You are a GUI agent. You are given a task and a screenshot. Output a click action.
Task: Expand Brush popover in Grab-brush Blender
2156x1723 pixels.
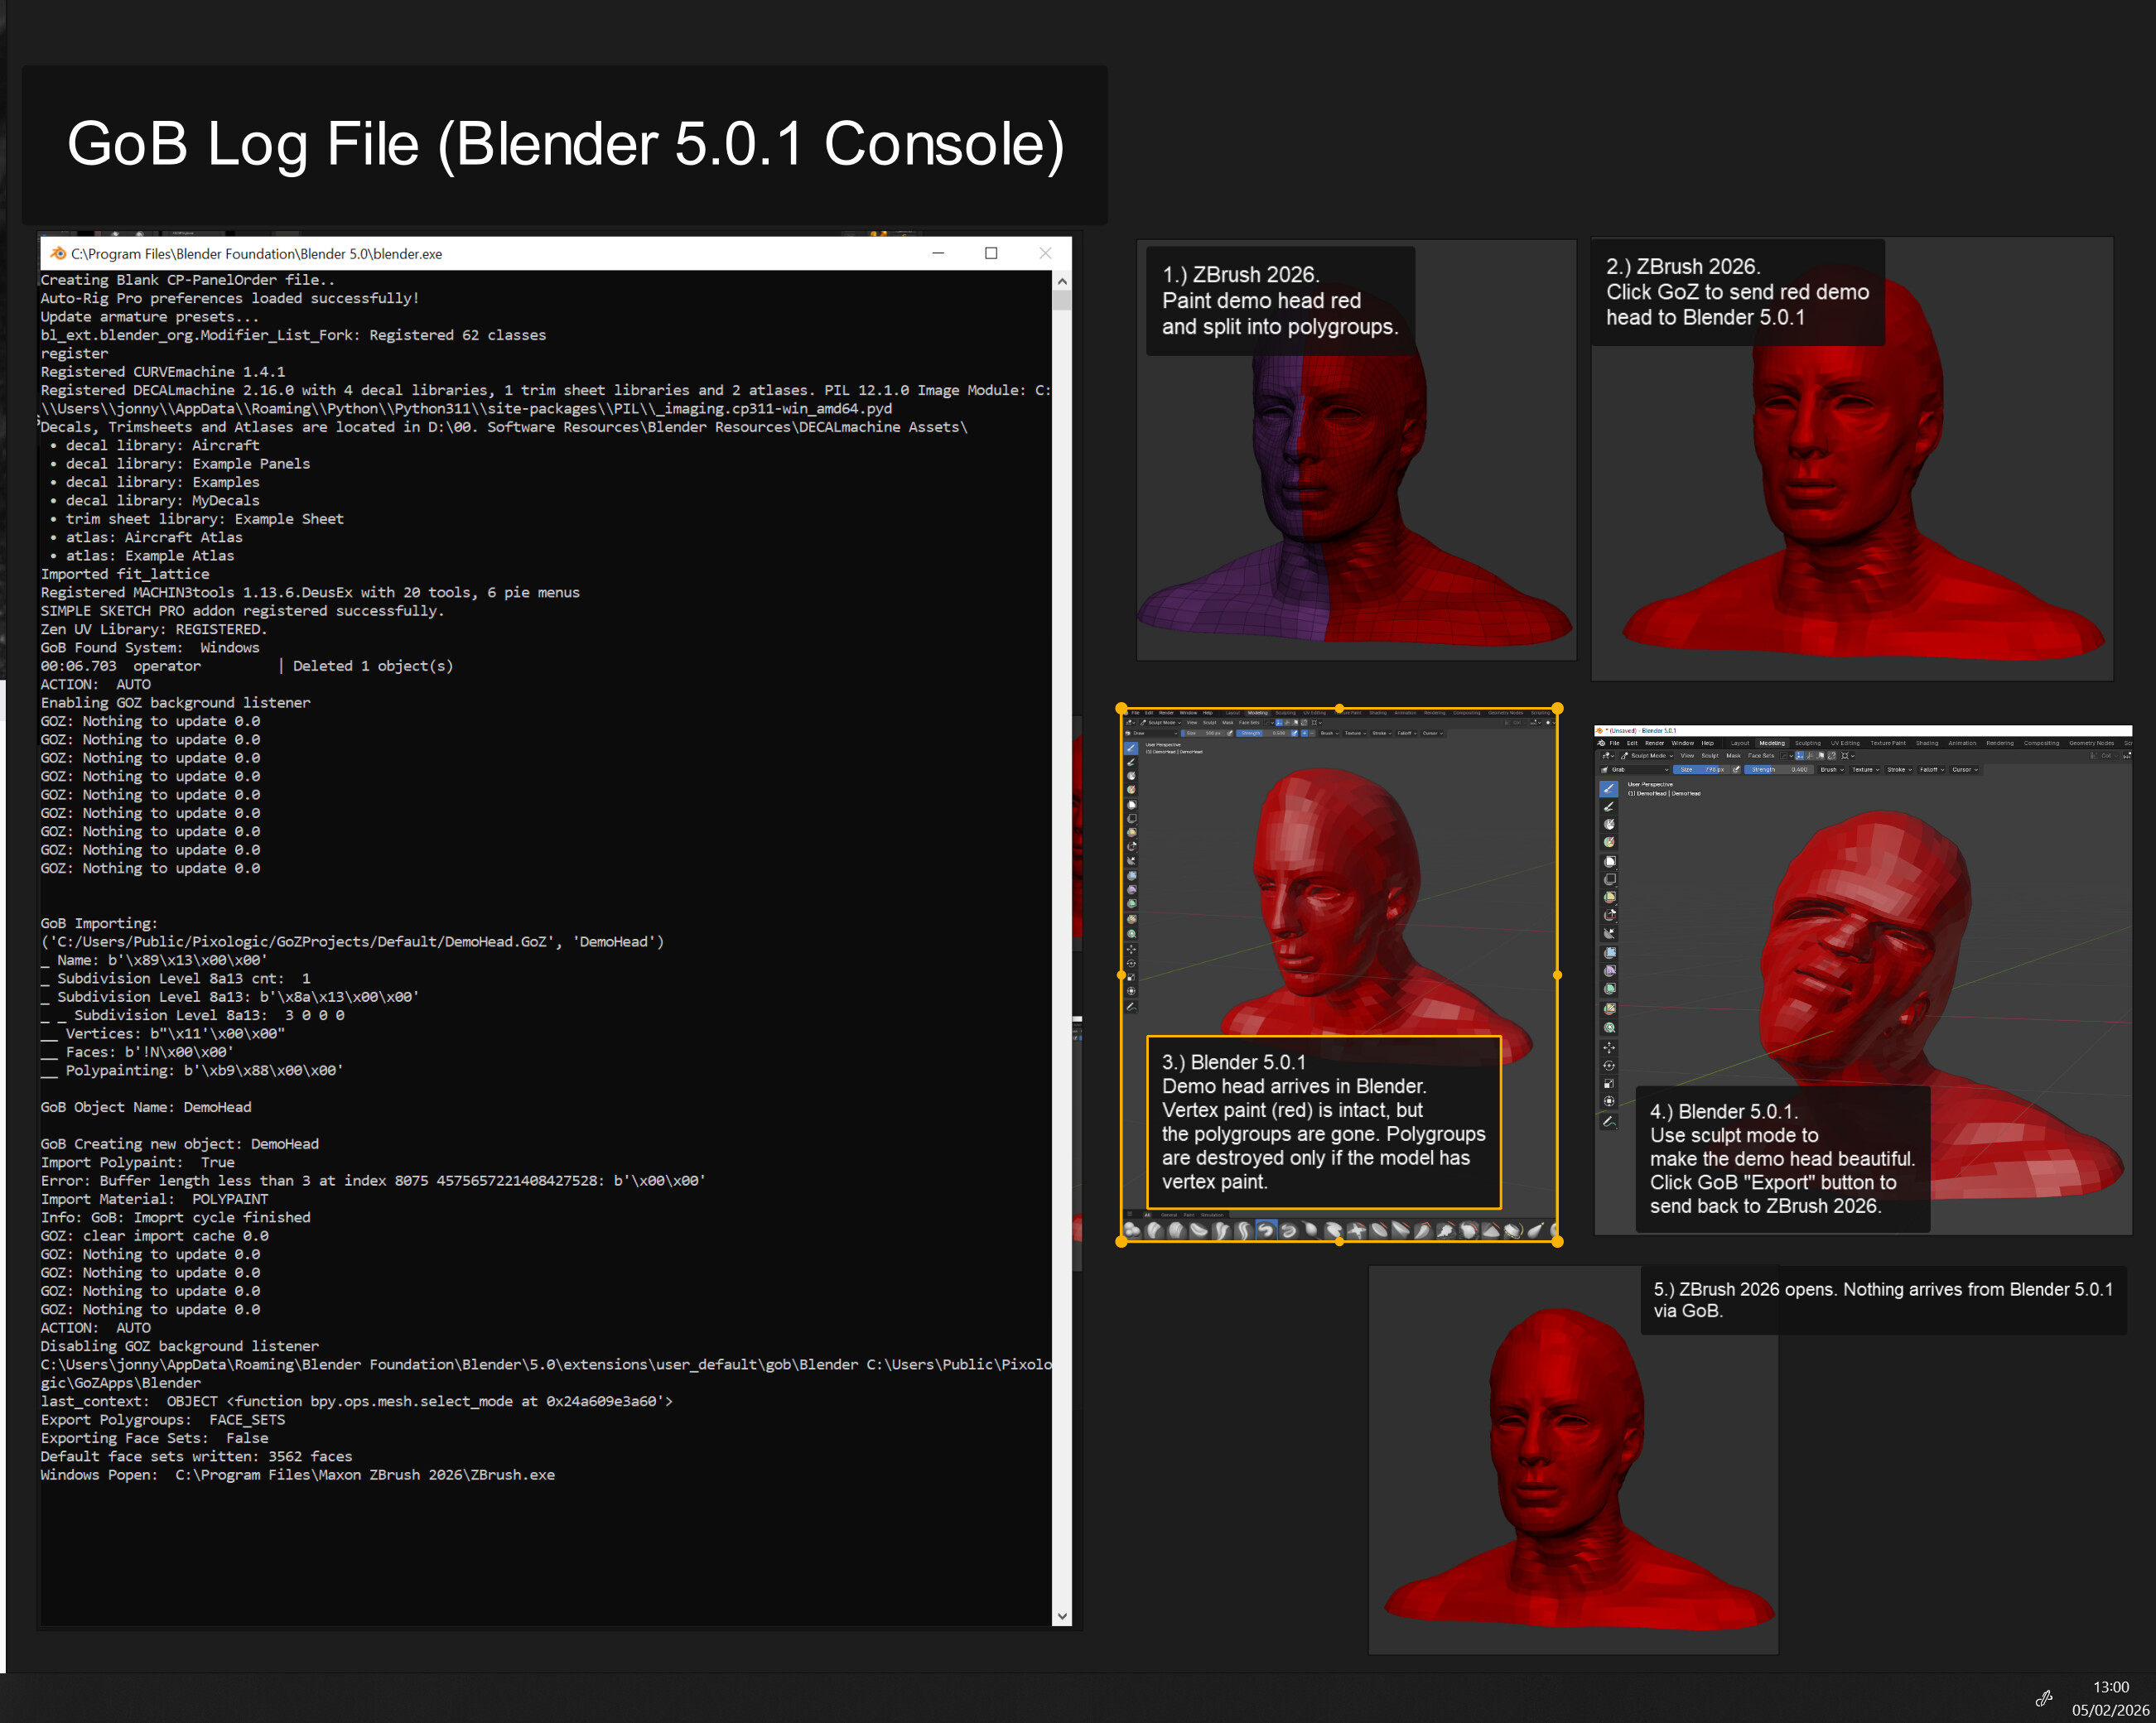1832,769
